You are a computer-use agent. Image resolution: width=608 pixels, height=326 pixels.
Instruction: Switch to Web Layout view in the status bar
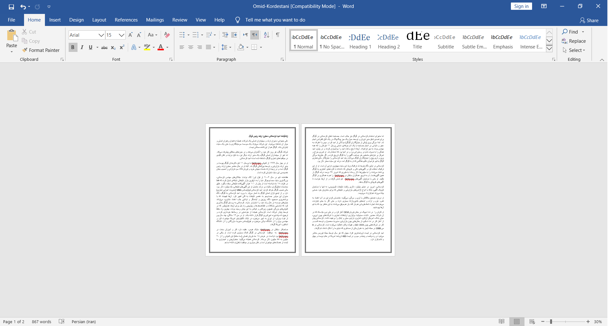point(532,322)
